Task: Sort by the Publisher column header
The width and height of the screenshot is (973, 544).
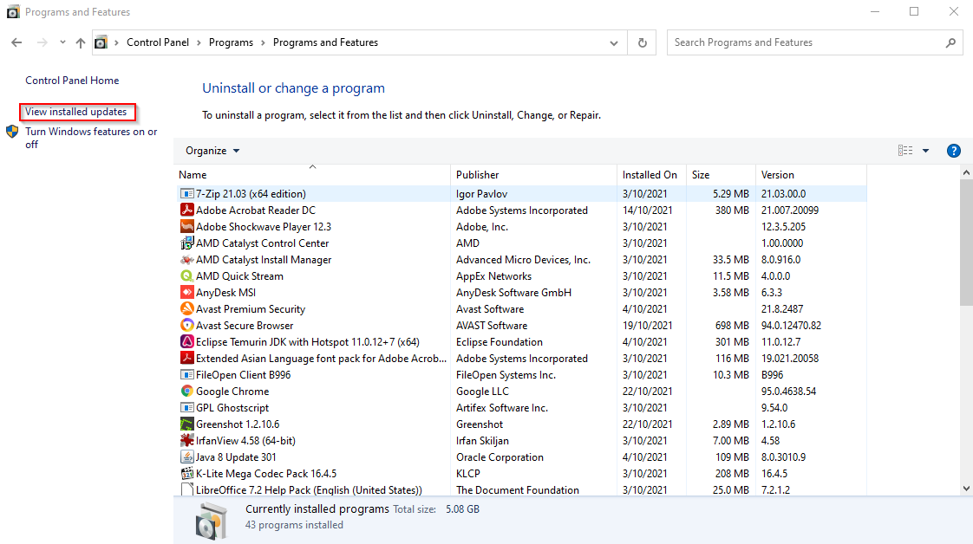Action: [x=533, y=174]
